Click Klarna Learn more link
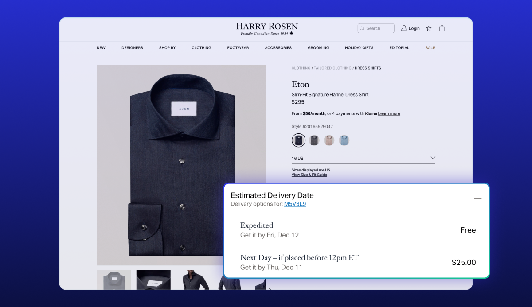The image size is (532, 307). [389, 114]
